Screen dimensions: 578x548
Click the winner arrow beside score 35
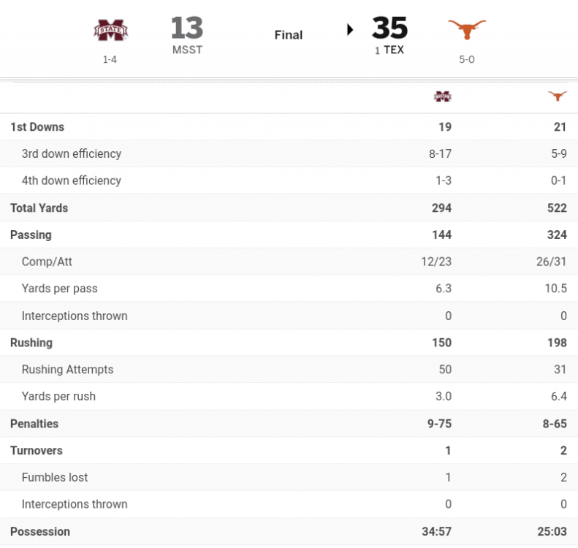click(x=350, y=30)
